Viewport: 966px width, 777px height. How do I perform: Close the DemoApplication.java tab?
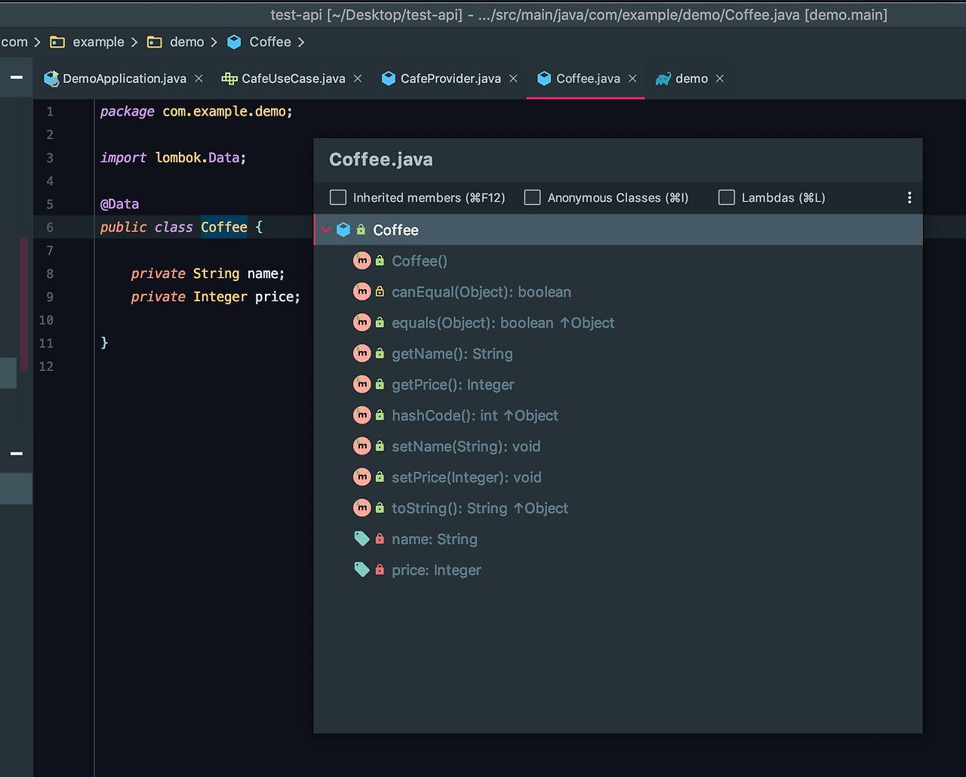tap(198, 79)
